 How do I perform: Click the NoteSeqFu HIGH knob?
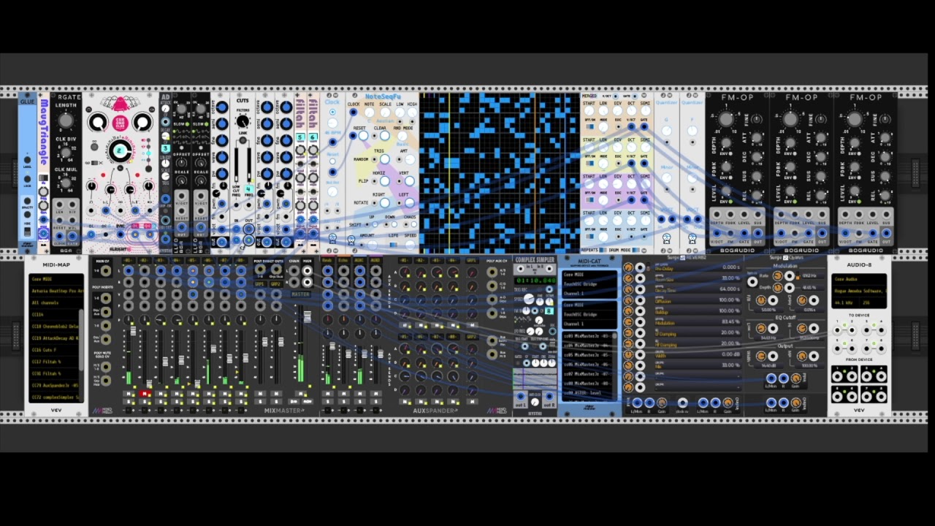413,114
